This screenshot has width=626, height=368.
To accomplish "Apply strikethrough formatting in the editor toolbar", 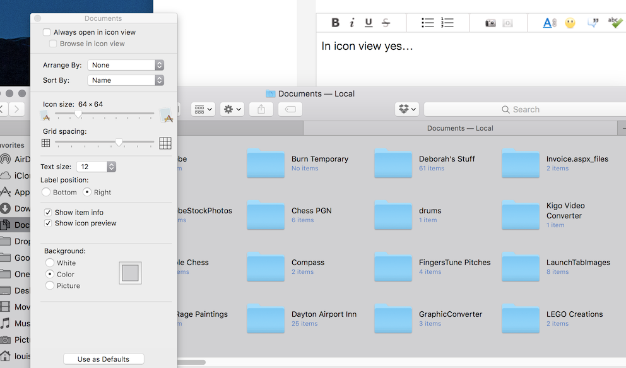I will click(x=386, y=23).
